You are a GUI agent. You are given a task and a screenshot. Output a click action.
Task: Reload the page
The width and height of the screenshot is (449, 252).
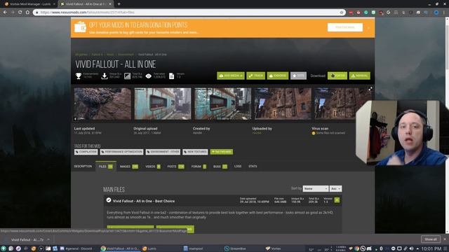pos(20,13)
